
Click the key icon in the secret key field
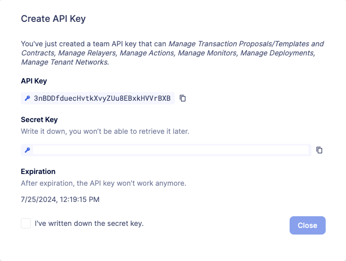[27, 150]
